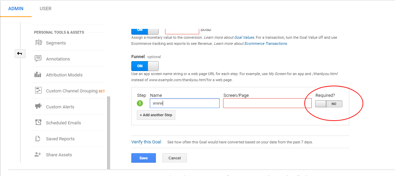Switch to the USER tab
This screenshot has height=176, width=395.
tap(45, 8)
